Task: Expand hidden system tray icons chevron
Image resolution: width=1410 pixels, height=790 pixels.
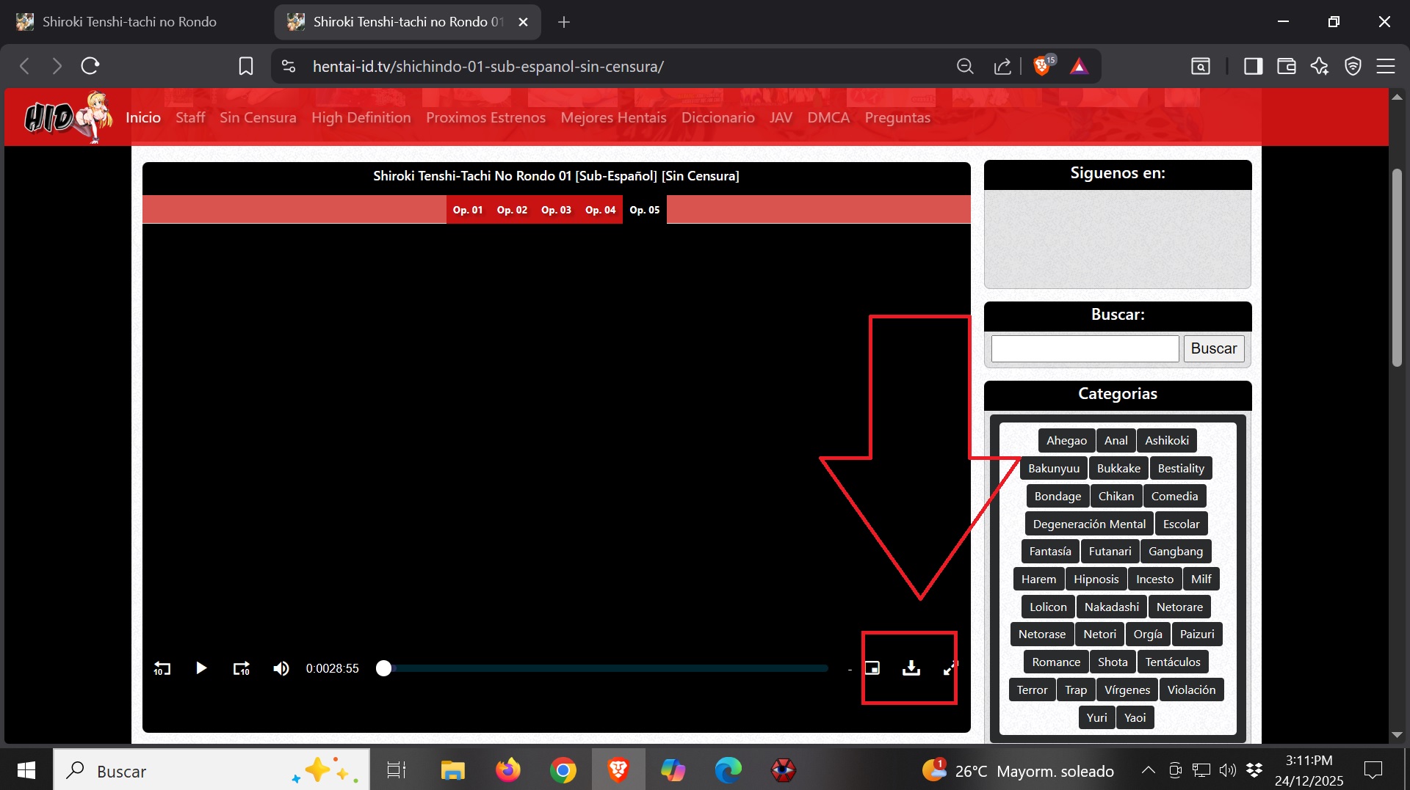Action: [x=1148, y=770]
